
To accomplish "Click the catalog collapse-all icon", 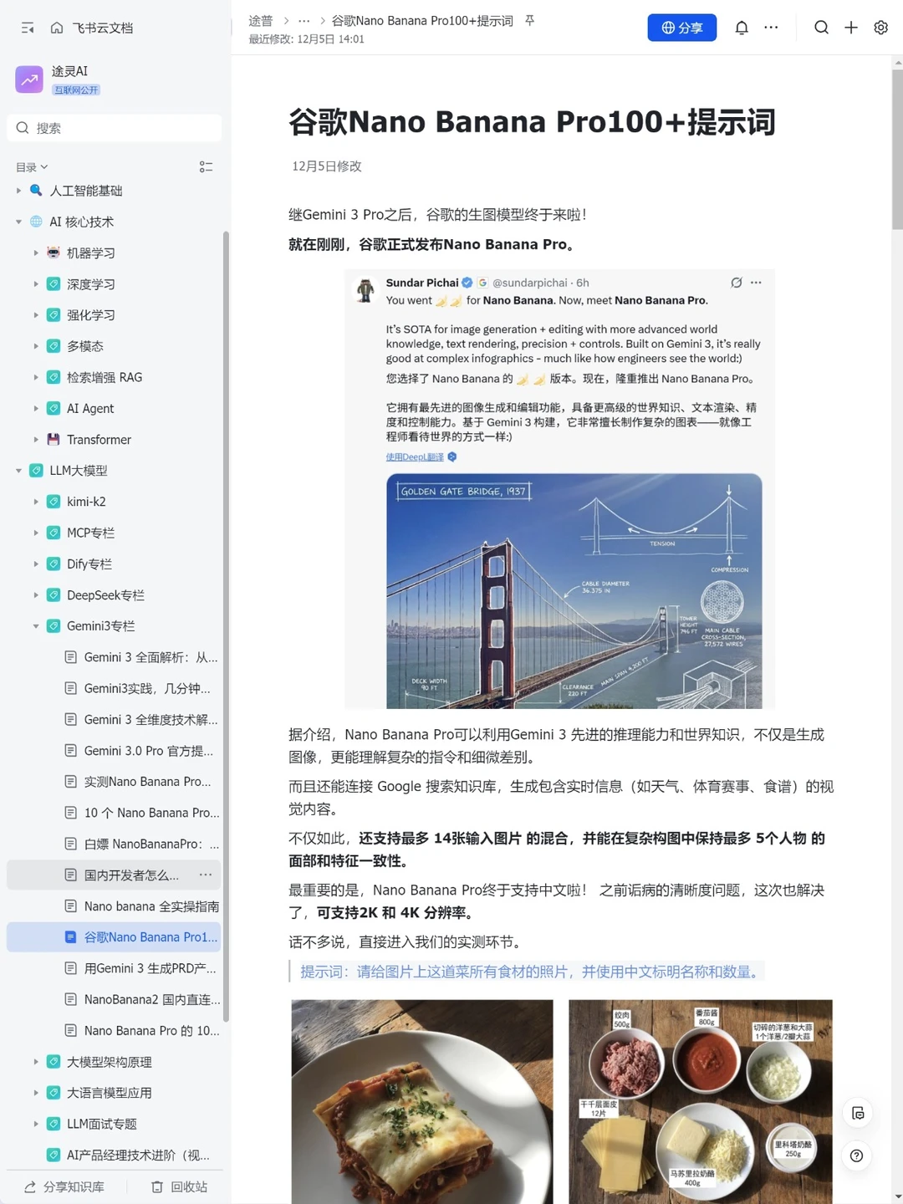I will coord(206,167).
